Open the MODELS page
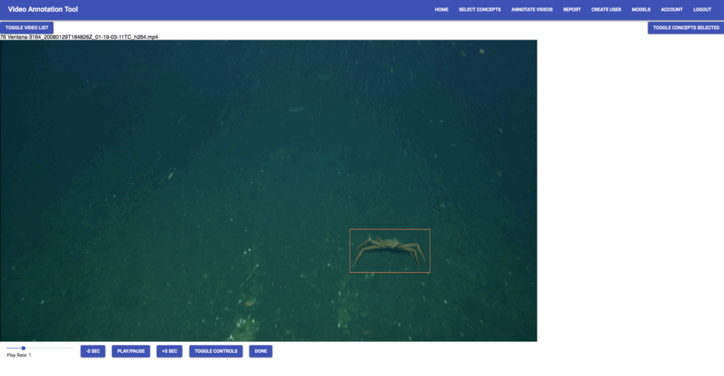 pyautogui.click(x=641, y=10)
